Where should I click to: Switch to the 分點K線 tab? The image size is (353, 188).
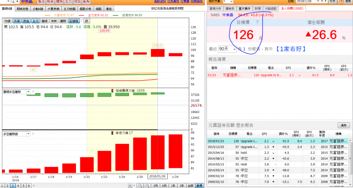coord(38,9)
